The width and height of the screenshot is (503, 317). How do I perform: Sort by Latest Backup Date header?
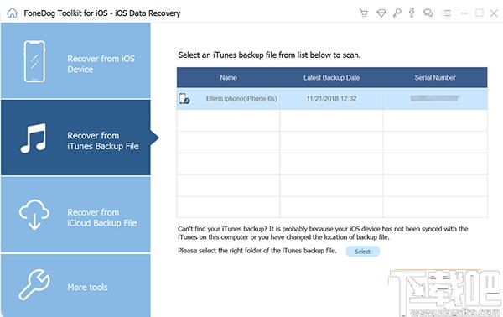point(331,78)
